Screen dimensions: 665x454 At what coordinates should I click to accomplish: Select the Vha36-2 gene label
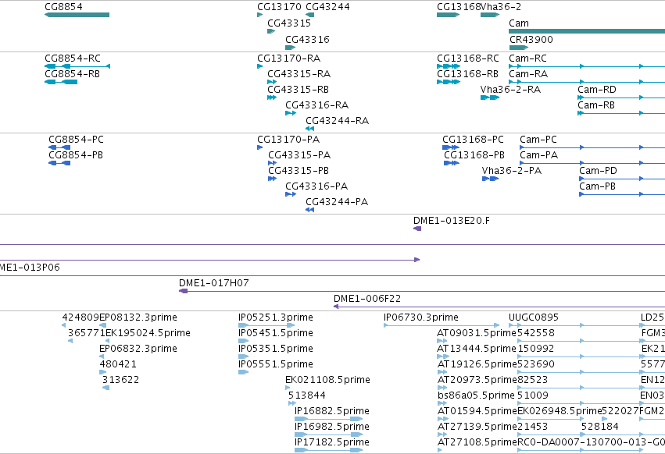(x=501, y=7)
